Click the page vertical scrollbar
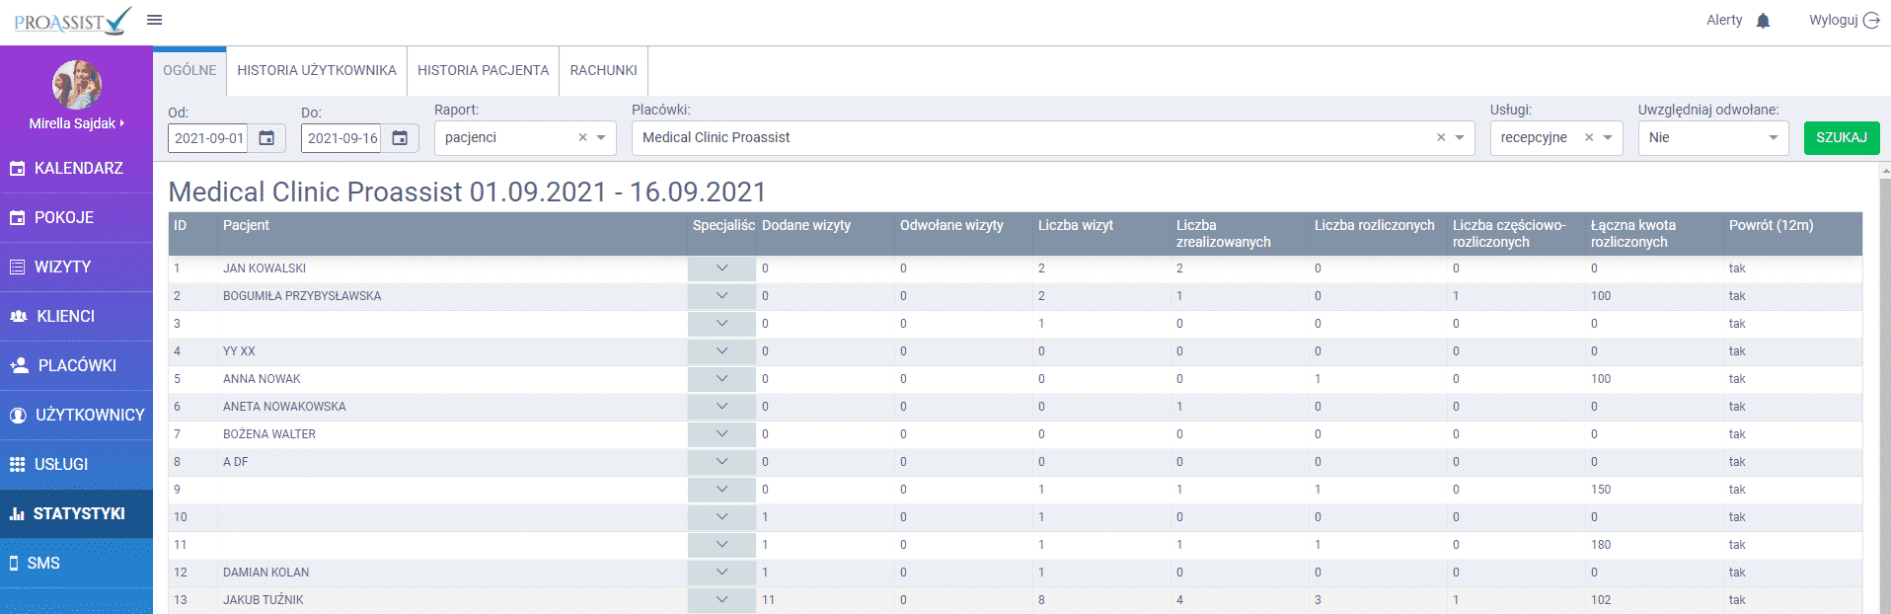The width and height of the screenshot is (1891, 614). (x=1885, y=395)
